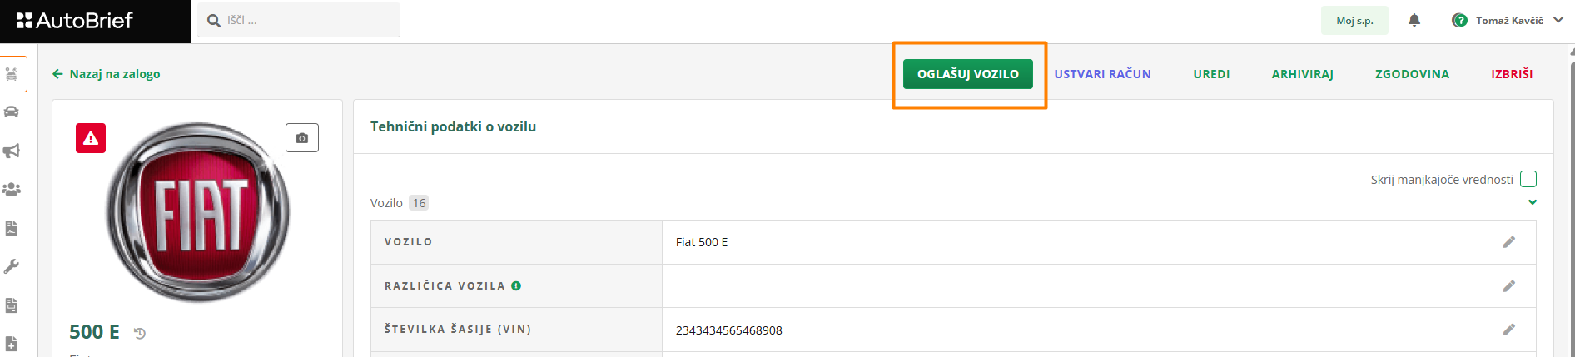Click history icon next to 500 E
This screenshot has width=1575, height=357.
[140, 333]
